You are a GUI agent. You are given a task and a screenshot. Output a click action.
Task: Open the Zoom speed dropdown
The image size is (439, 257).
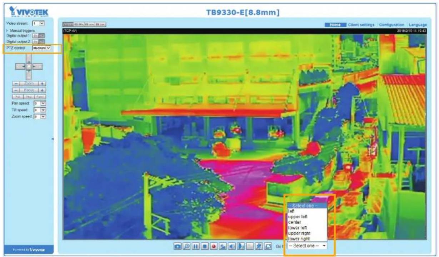tap(40, 116)
